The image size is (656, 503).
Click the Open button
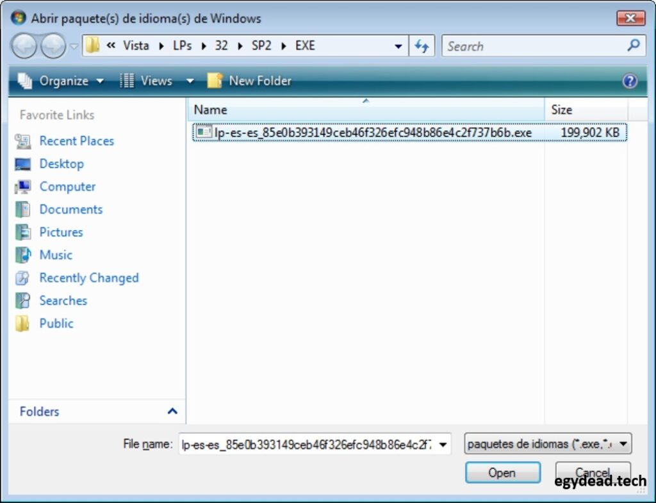click(x=502, y=473)
